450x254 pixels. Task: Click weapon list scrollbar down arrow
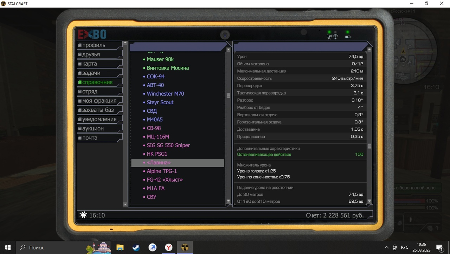(229, 201)
